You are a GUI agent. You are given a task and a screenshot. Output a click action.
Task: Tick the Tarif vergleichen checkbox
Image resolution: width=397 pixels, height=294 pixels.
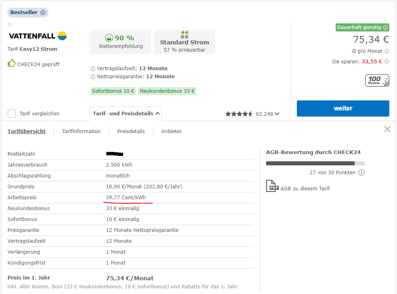(12, 114)
